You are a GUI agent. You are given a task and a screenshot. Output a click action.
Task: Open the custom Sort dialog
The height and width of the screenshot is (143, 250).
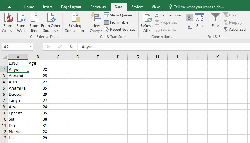pyautogui.click(x=200, y=21)
